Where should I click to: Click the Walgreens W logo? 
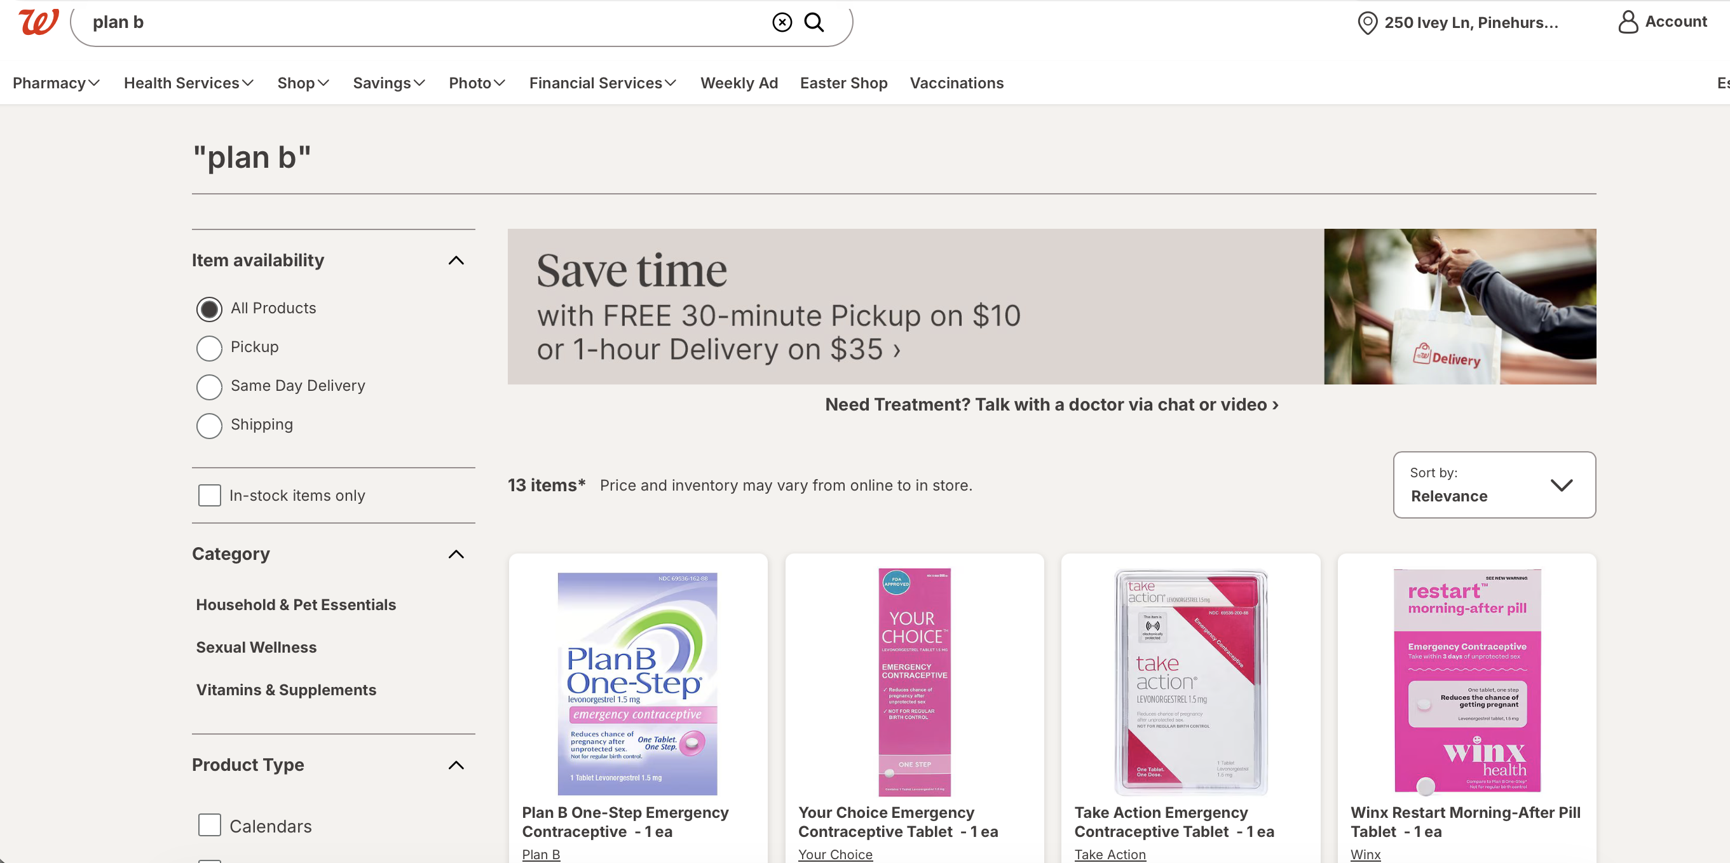point(38,22)
